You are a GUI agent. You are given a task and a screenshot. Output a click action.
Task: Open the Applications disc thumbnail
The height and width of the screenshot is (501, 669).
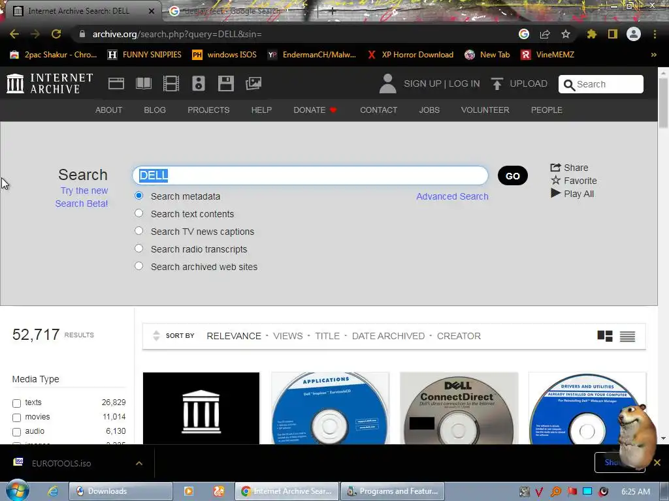pyautogui.click(x=330, y=408)
